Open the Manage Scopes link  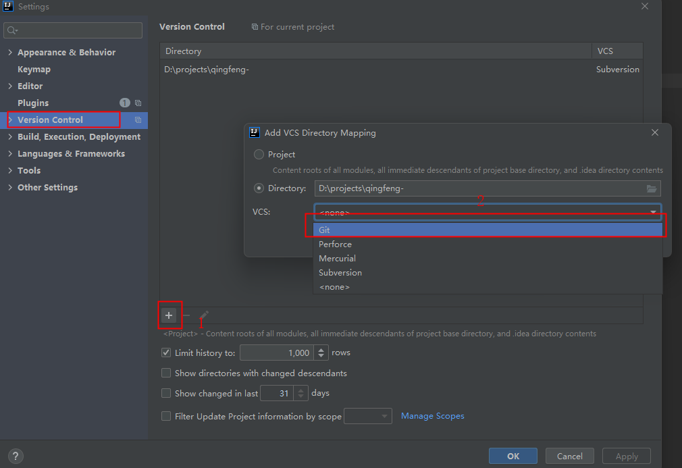tap(432, 416)
